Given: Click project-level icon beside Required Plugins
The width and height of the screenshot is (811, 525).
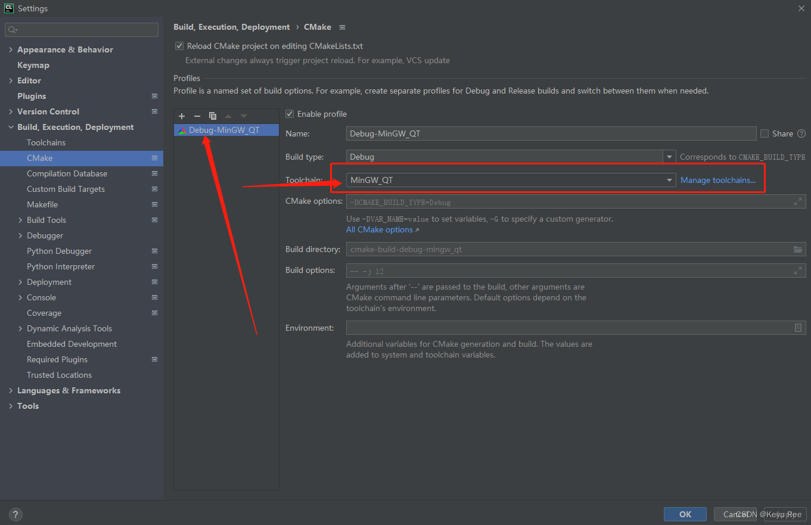Looking at the screenshot, I should [x=154, y=359].
